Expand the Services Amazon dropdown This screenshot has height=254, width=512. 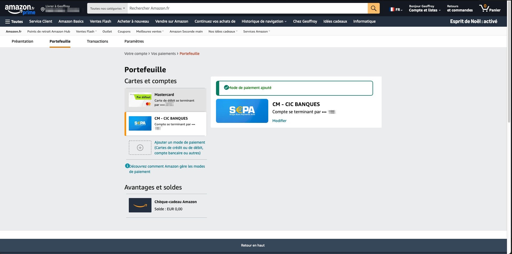(x=257, y=31)
